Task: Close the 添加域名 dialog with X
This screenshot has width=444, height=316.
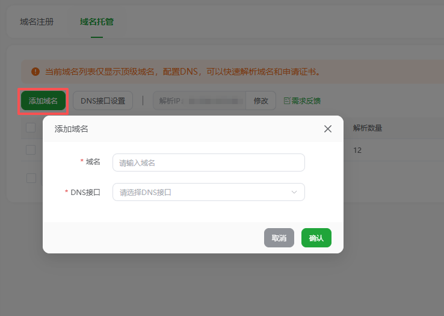Action: [x=328, y=129]
